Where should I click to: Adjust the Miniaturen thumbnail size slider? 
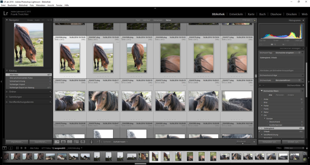tap(243, 144)
